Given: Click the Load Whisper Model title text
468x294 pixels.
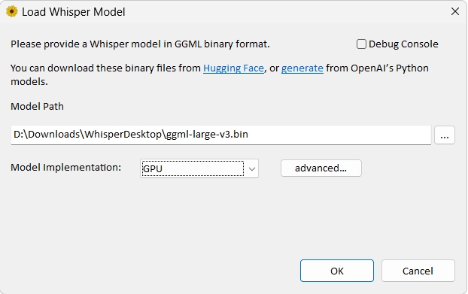Looking at the screenshot, I should point(74,12).
